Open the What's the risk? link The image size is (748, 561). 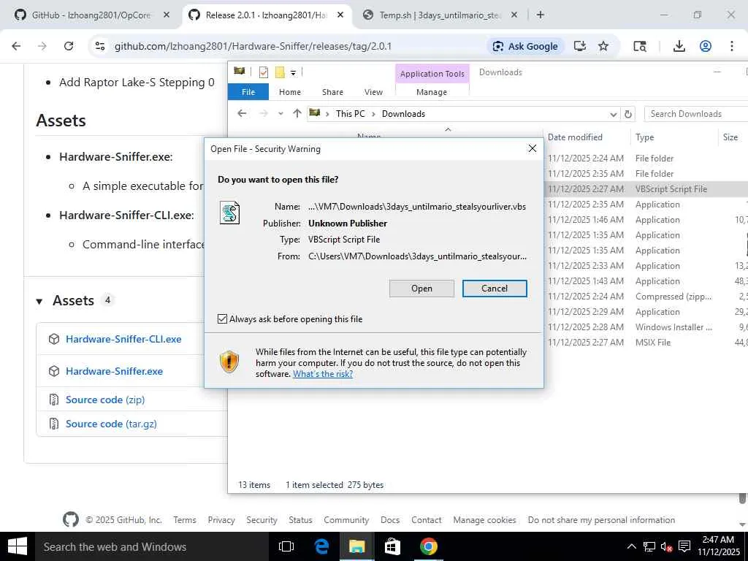pyautogui.click(x=322, y=374)
